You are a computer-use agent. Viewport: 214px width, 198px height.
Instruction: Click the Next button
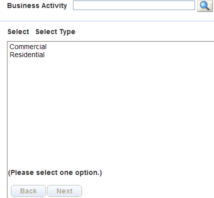[64, 191]
